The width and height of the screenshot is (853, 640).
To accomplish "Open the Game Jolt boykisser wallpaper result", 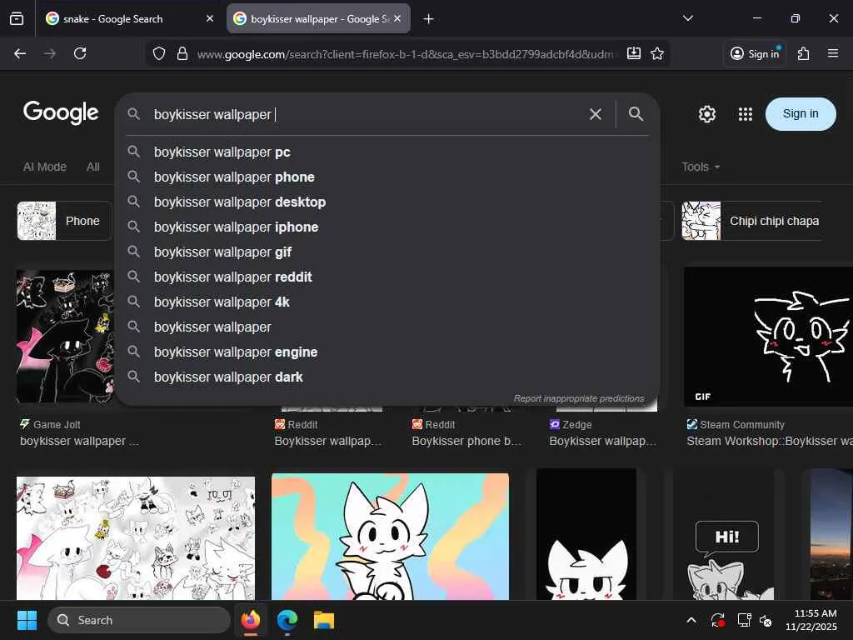I will pos(79,441).
